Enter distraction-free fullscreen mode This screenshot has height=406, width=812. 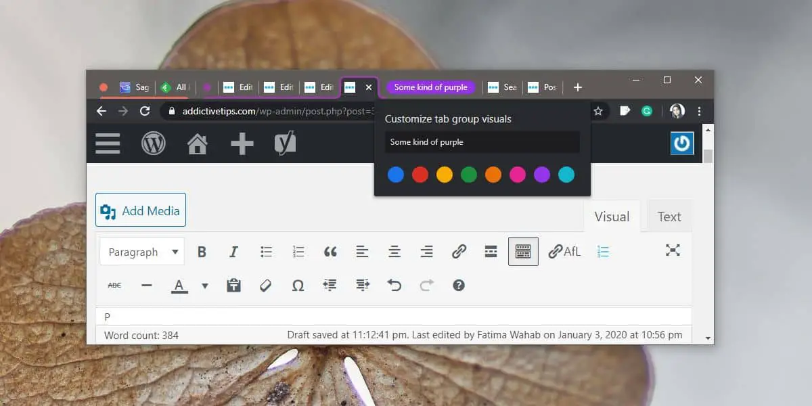pyautogui.click(x=673, y=250)
